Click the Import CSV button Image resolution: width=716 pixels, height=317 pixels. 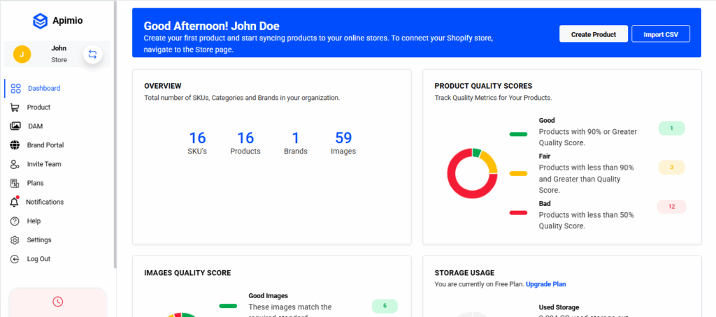click(x=660, y=34)
